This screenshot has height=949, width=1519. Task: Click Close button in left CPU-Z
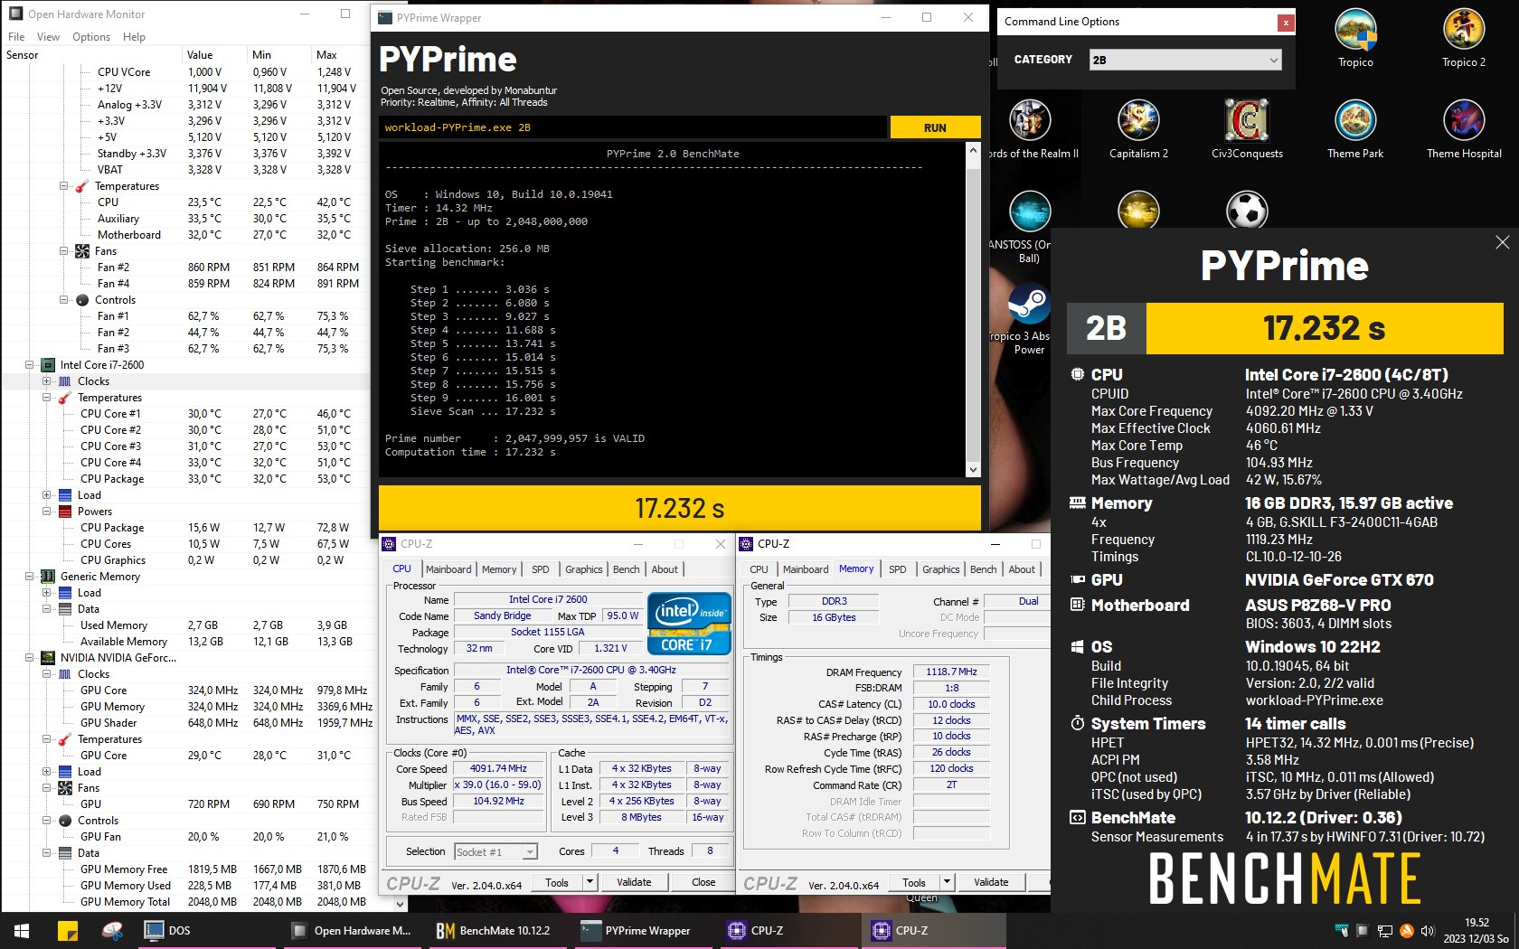703,882
